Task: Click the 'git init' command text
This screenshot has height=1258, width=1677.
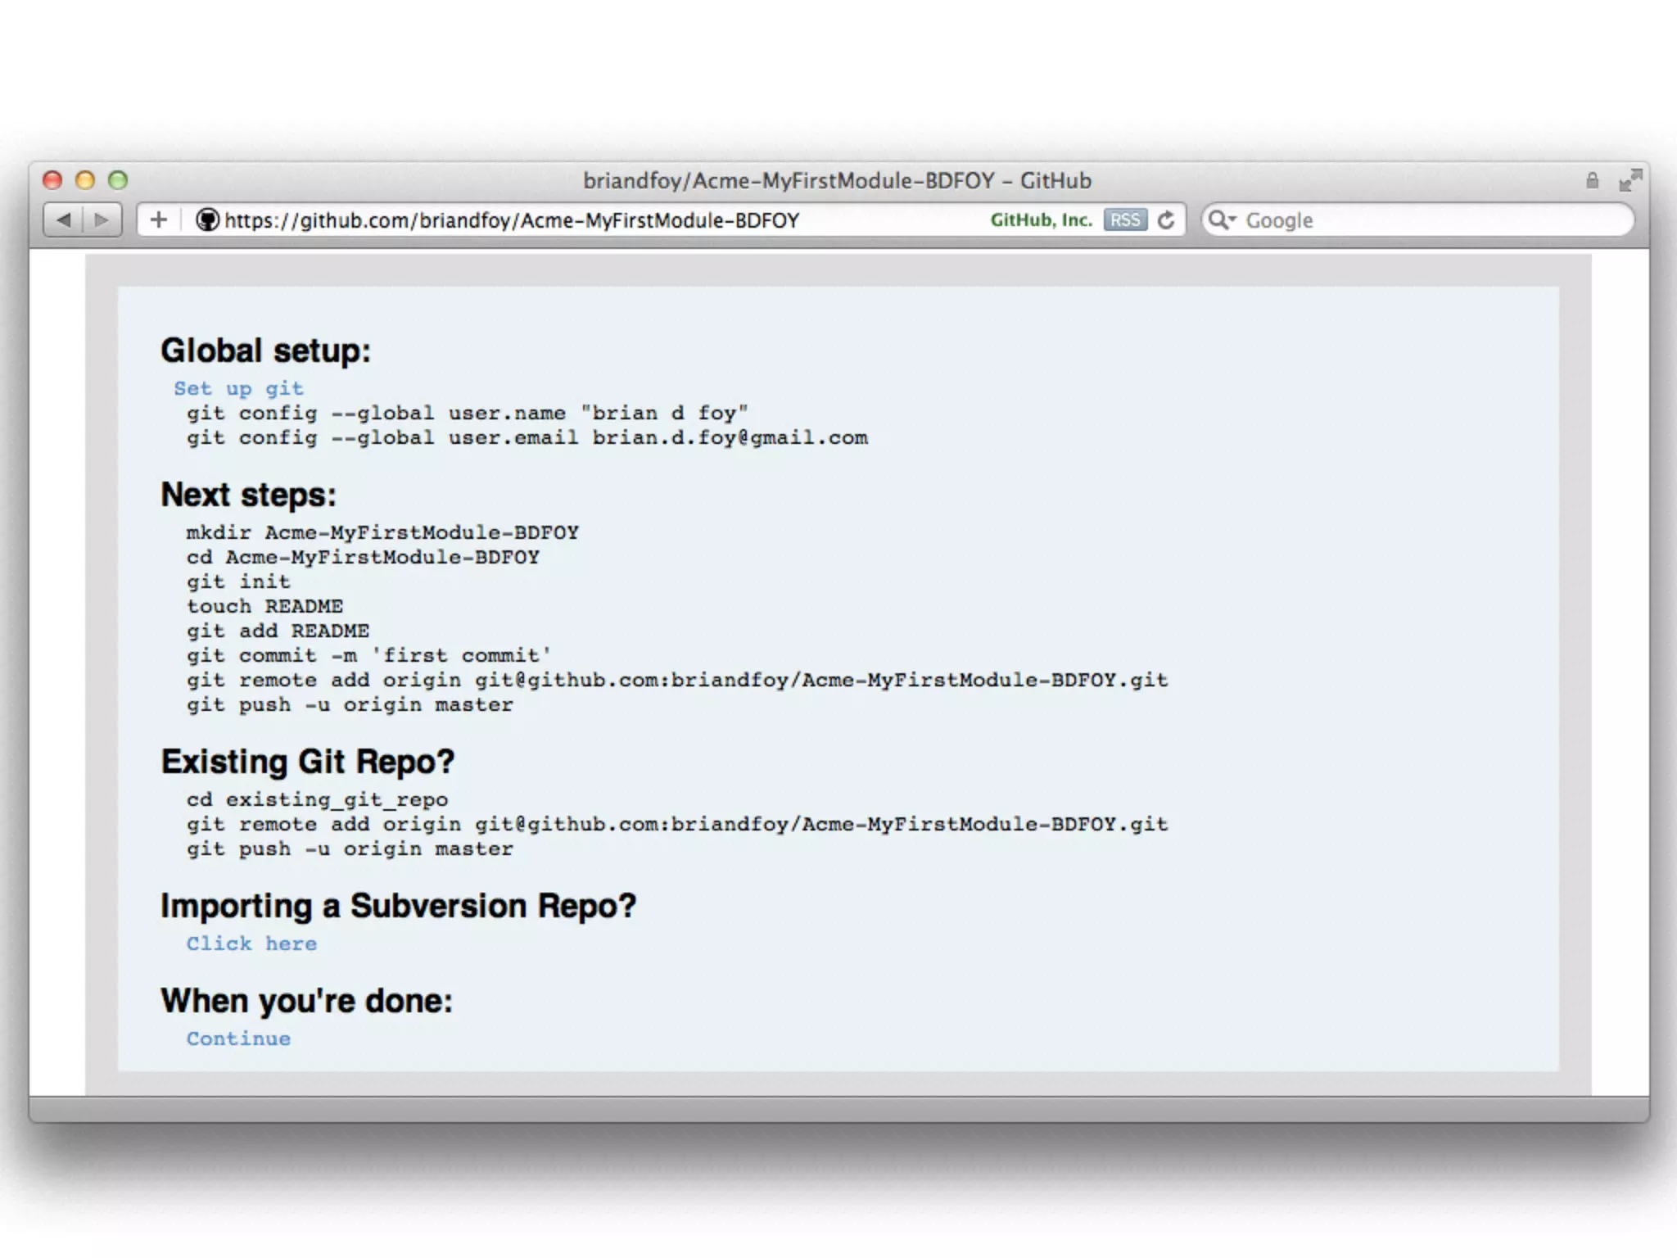Action: point(238,581)
